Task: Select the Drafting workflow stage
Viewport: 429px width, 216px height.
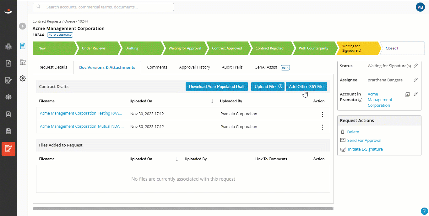Action: coord(141,48)
